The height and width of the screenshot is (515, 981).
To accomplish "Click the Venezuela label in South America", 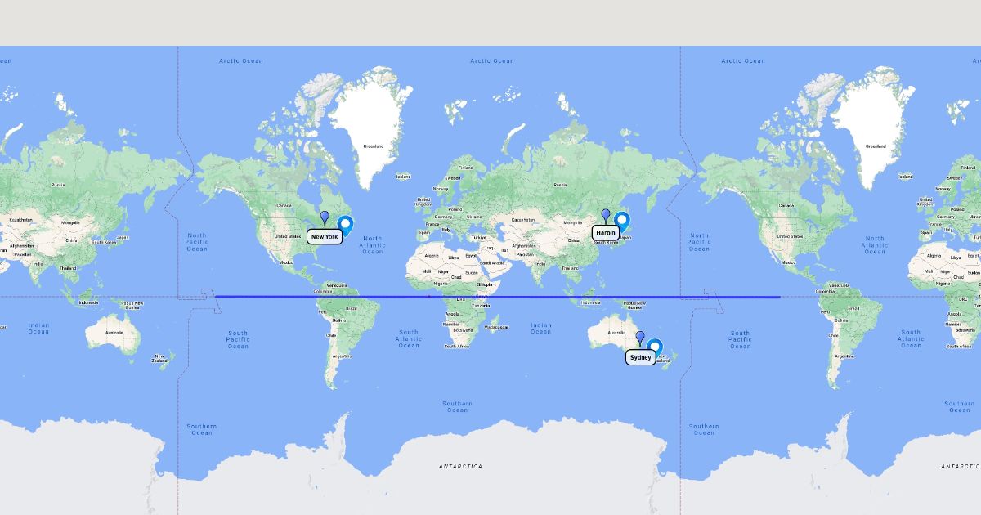I will tap(337, 285).
